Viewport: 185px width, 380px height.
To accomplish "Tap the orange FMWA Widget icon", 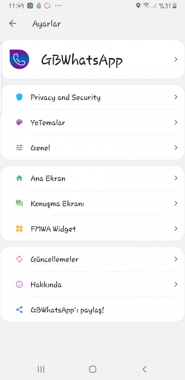I will [19, 229].
